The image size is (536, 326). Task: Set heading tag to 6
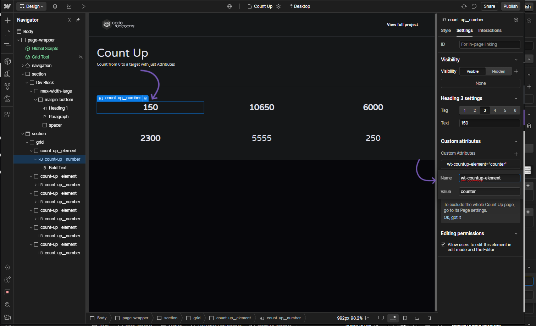coord(515,110)
